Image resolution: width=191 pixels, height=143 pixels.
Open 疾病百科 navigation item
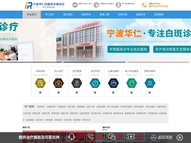(86, 15)
